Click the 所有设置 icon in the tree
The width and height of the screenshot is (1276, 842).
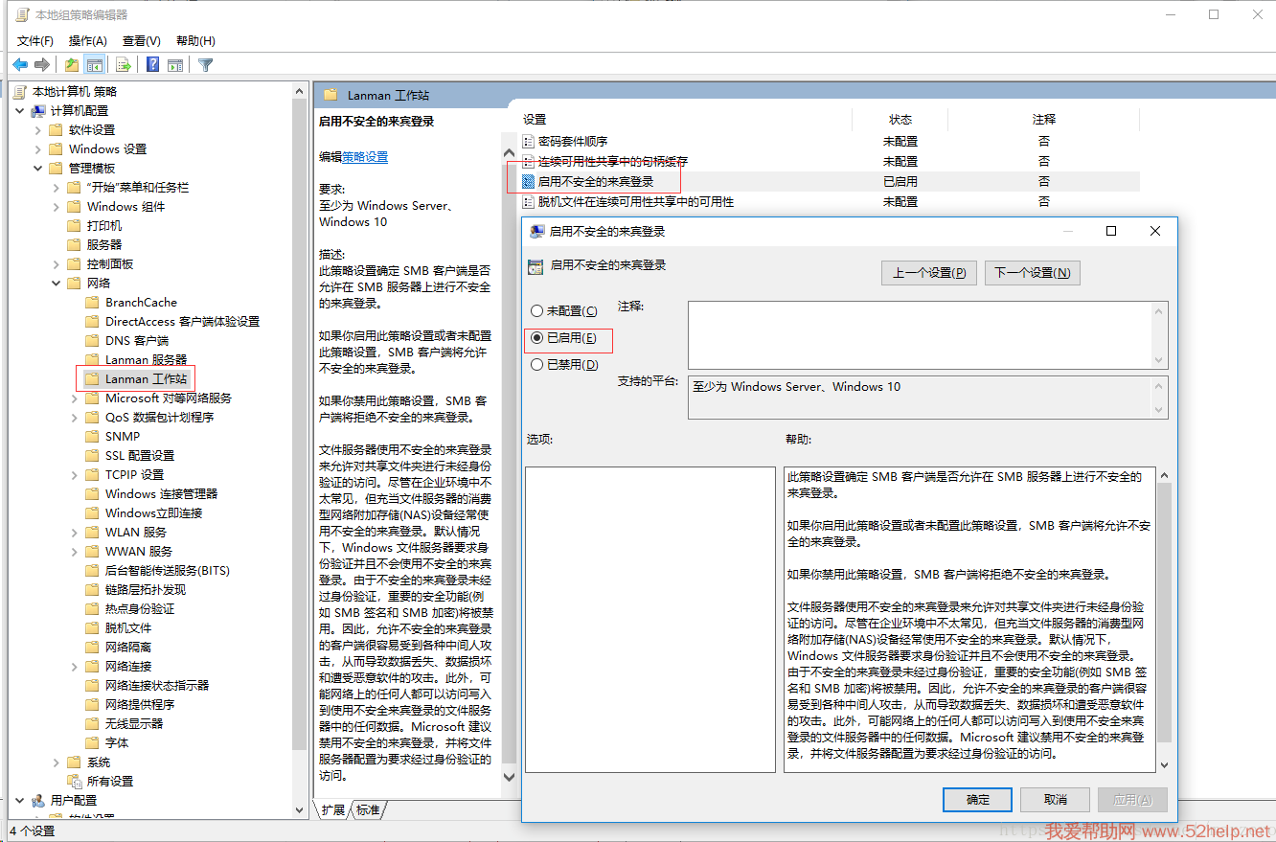coord(75,781)
